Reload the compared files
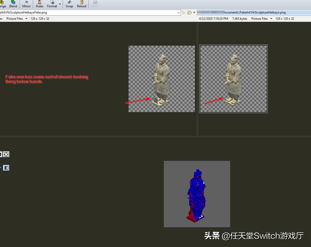This screenshot has height=247, width=311. pyautogui.click(x=81, y=4)
